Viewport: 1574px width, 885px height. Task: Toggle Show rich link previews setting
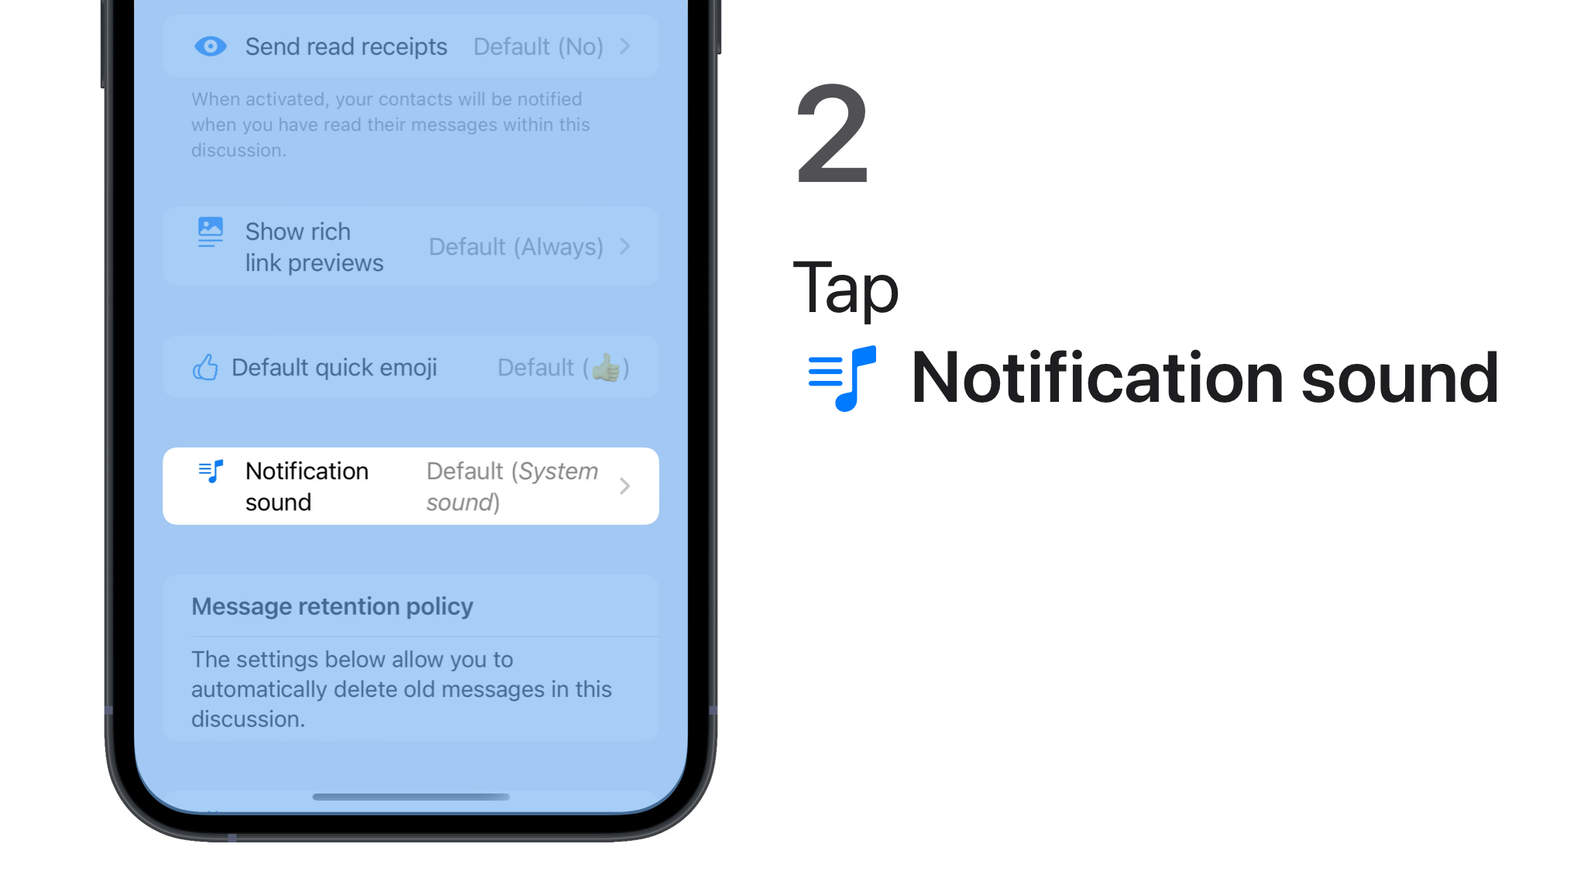413,246
